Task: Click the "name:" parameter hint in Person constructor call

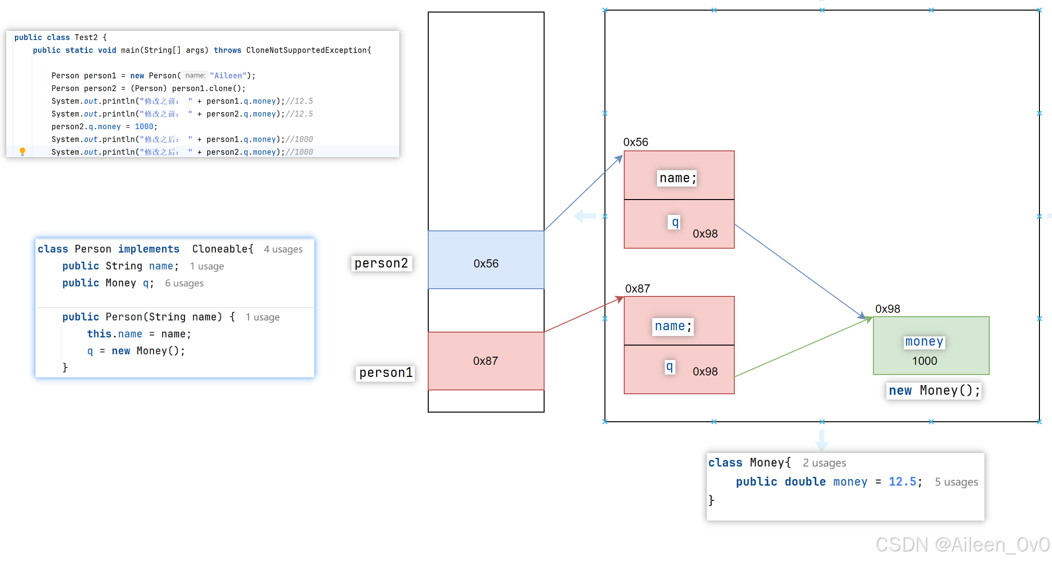Action: (x=195, y=76)
